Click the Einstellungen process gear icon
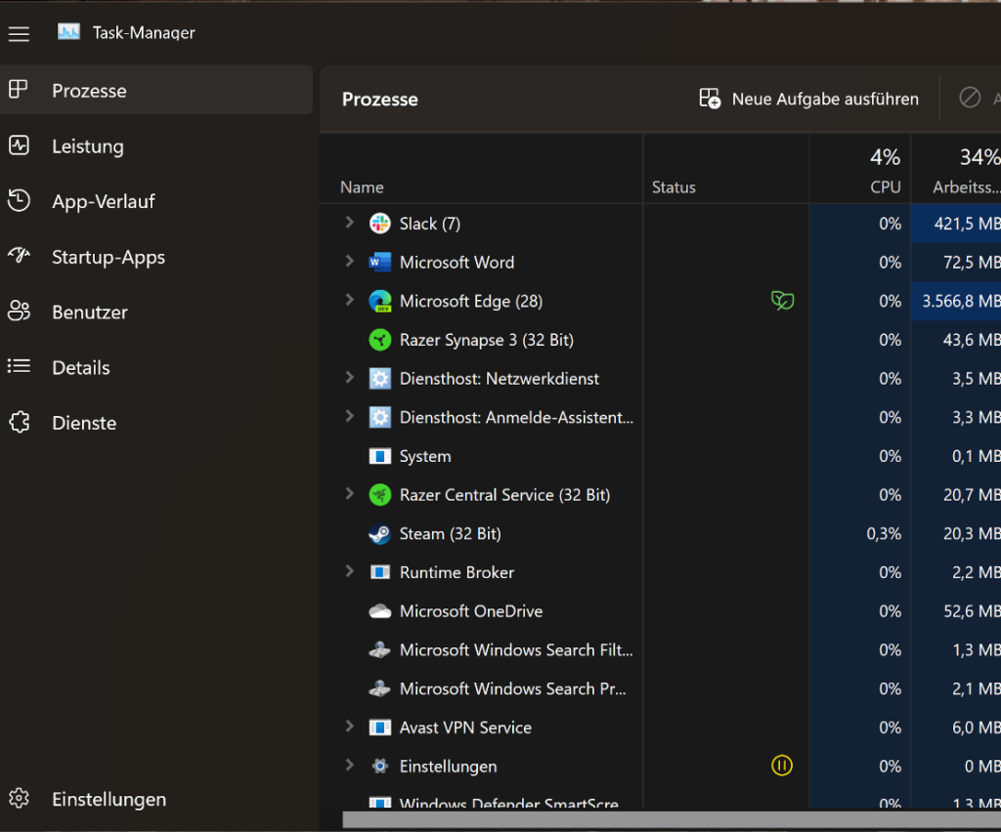Image resolution: width=1001 pixels, height=832 pixels. [380, 767]
